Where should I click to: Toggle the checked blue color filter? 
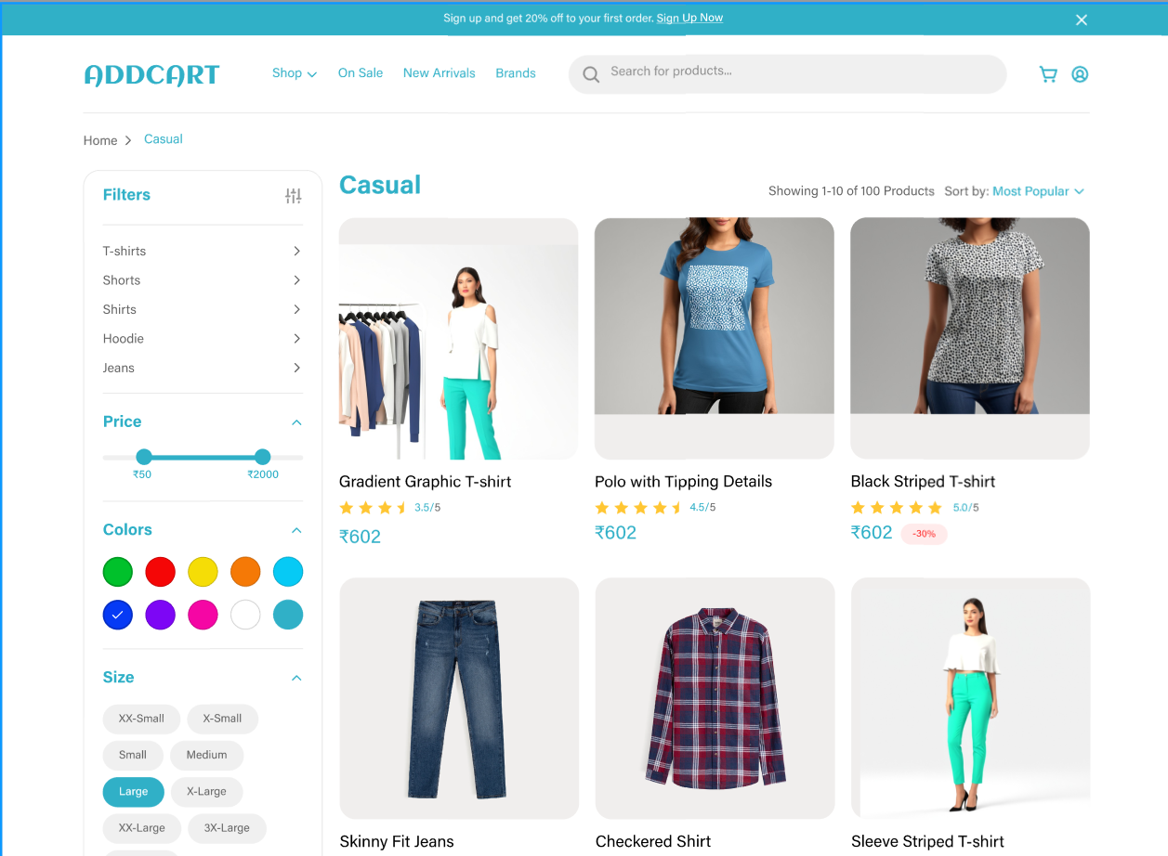(x=118, y=615)
